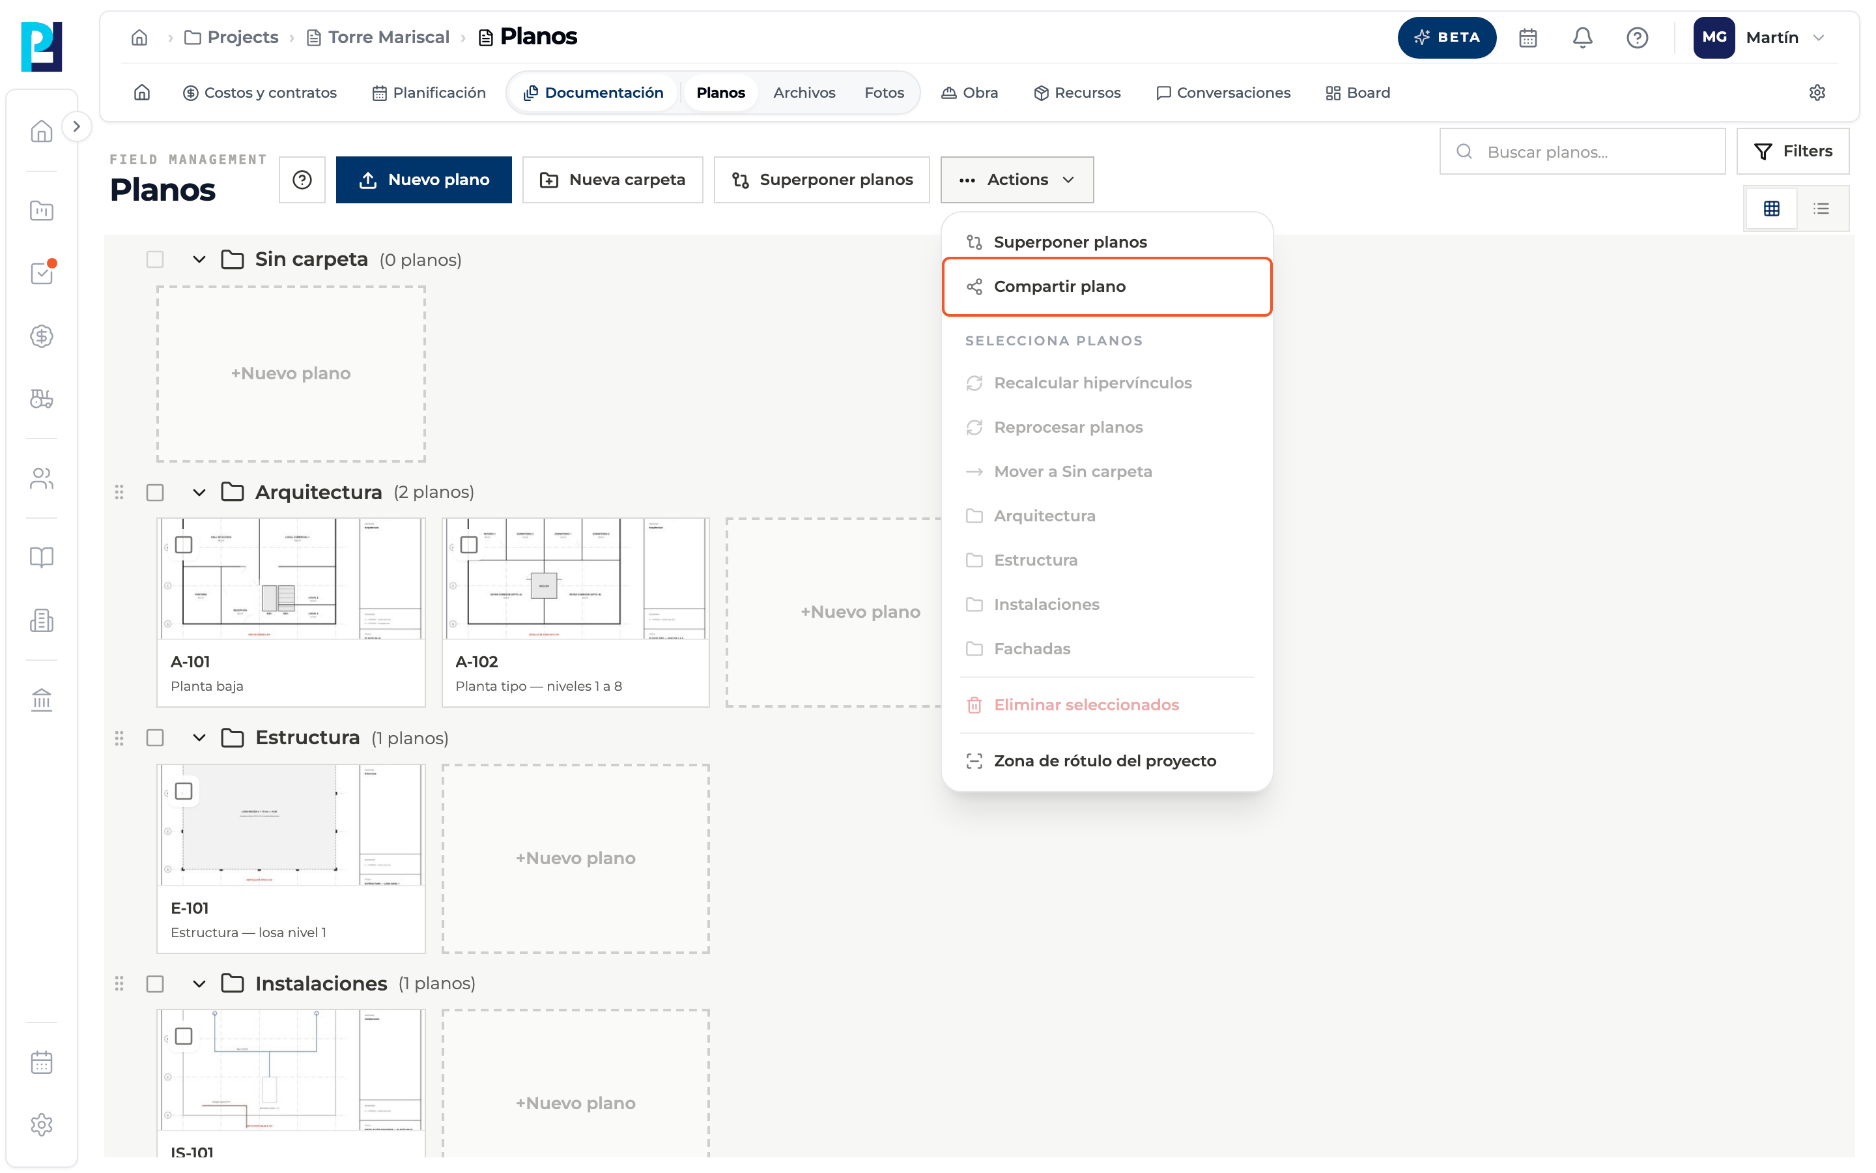Check the A-101 plan checkbox
Viewport: 1876px width, 1173px height.
184,545
